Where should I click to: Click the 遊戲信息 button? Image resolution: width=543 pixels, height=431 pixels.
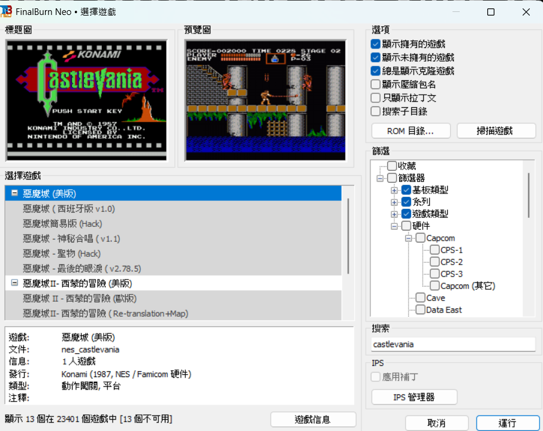(313, 420)
